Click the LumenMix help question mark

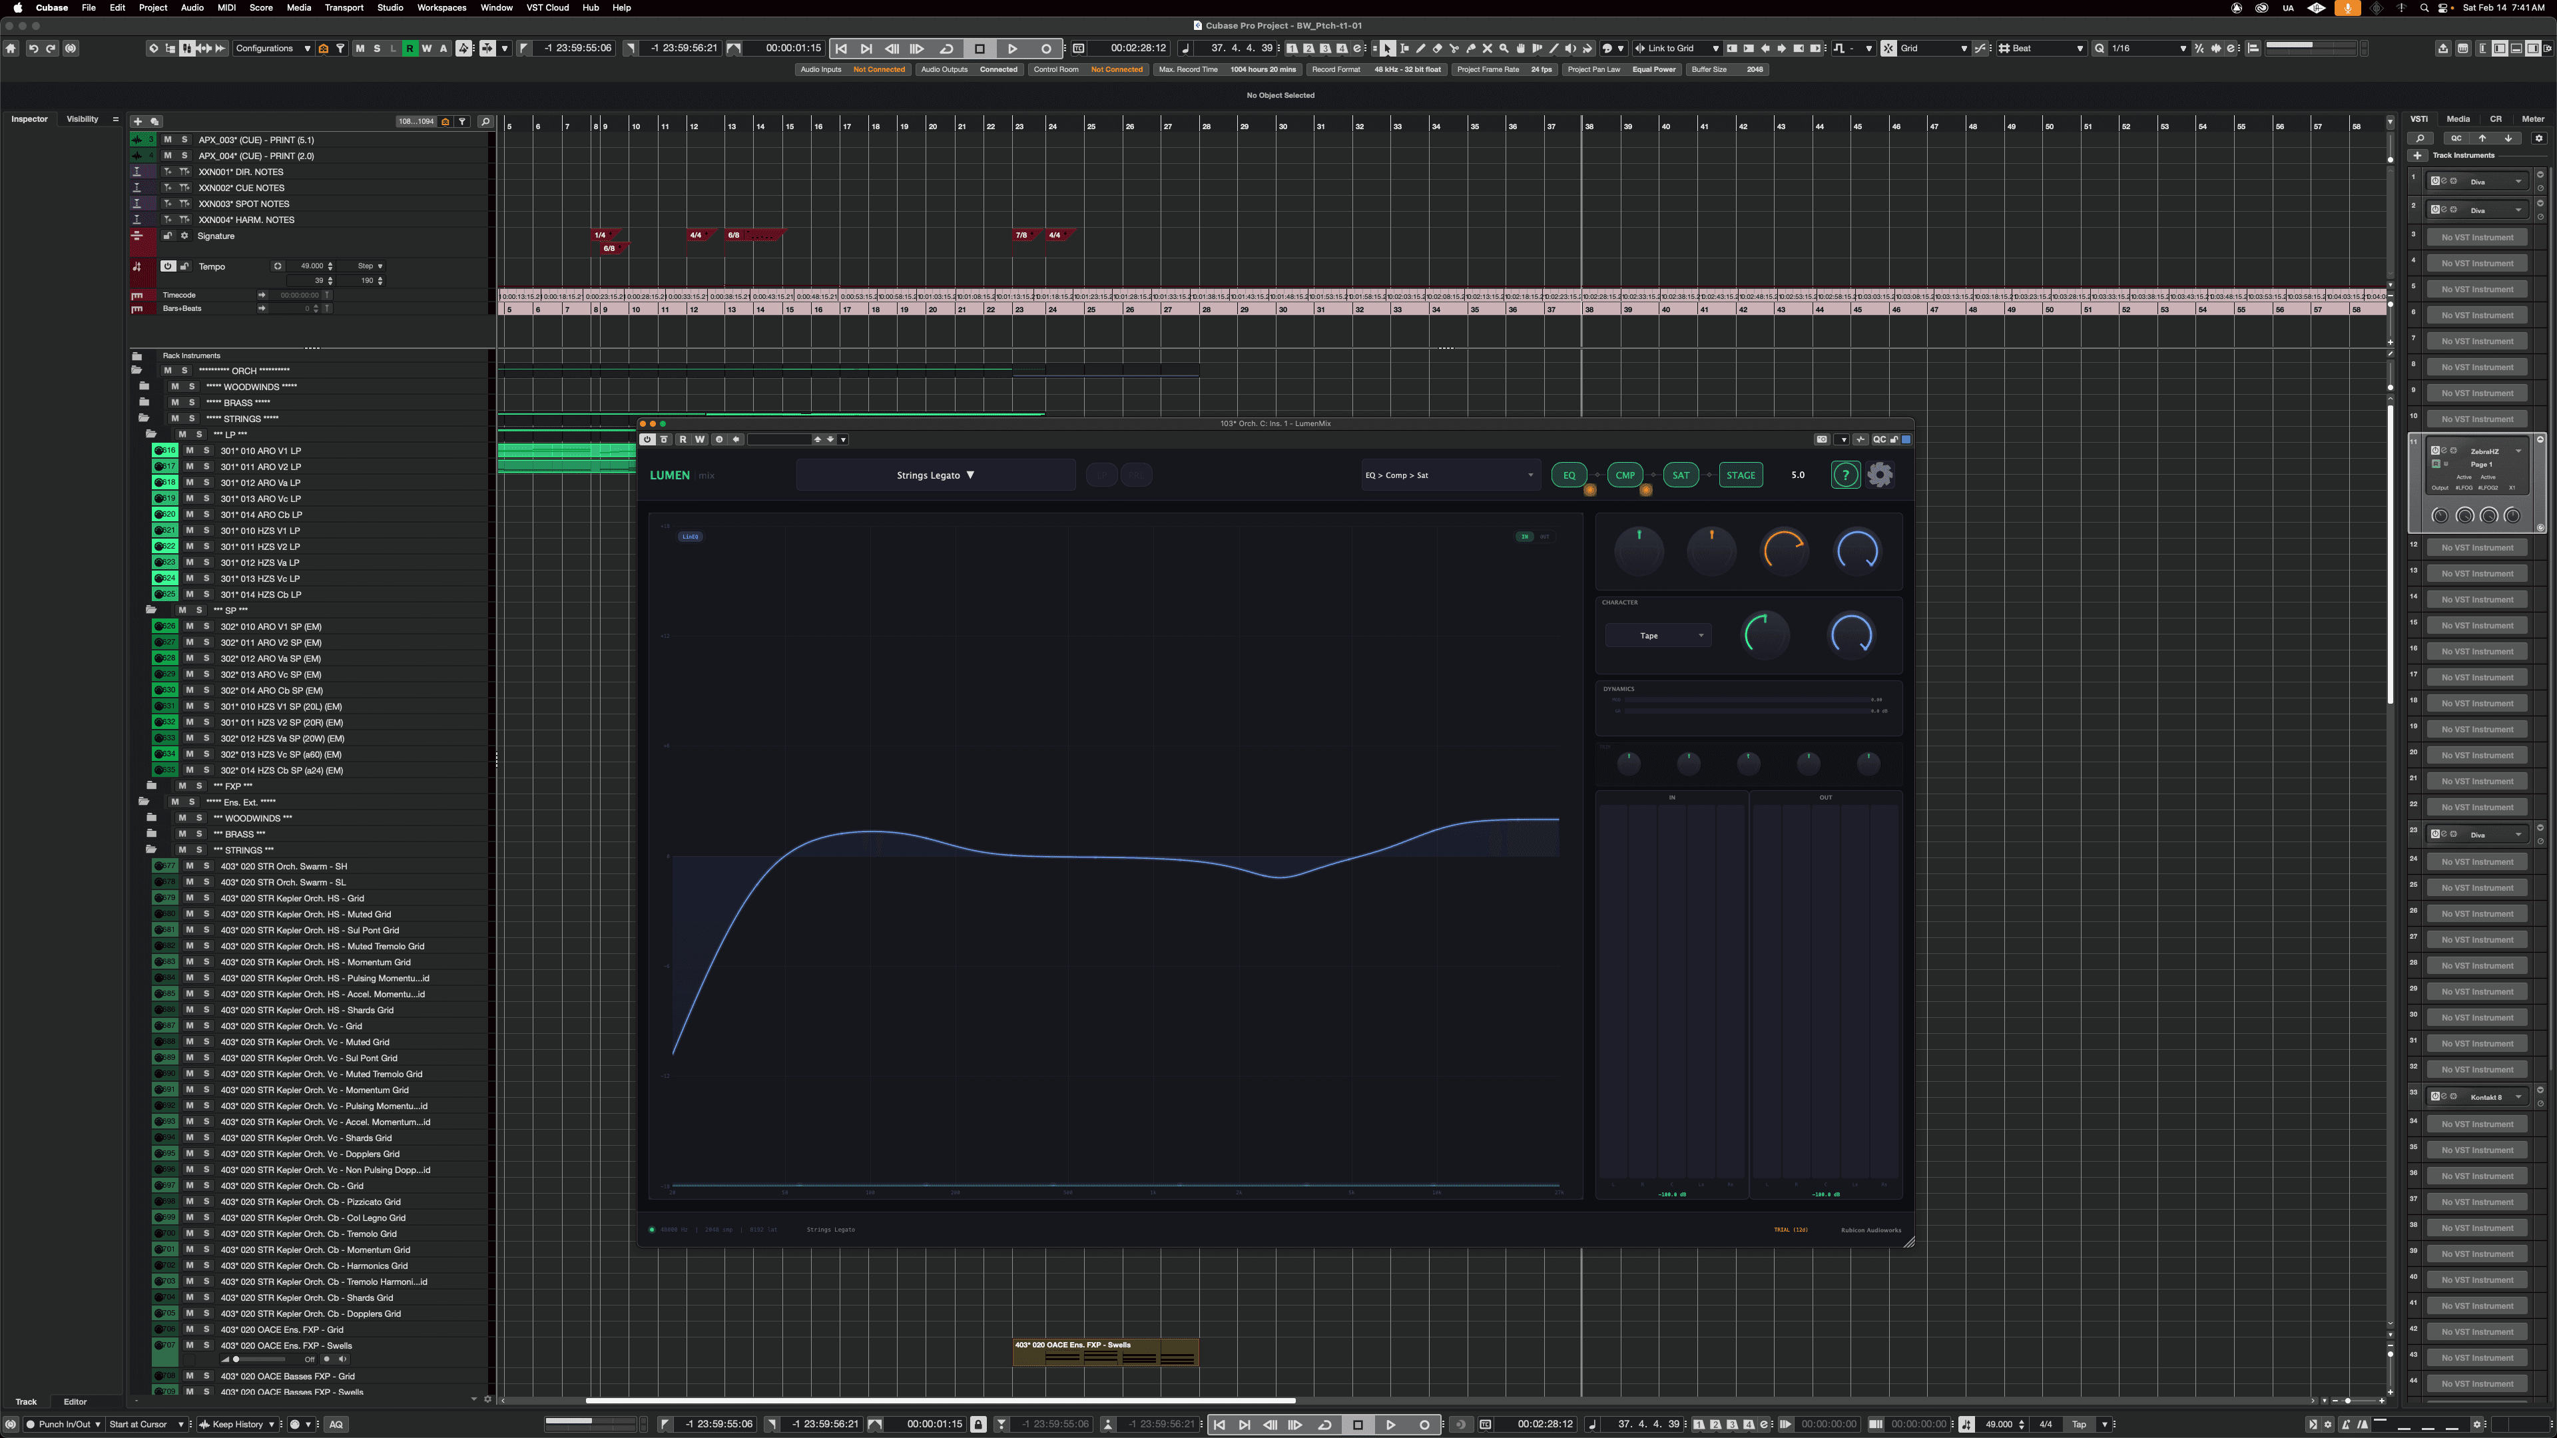[1845, 475]
